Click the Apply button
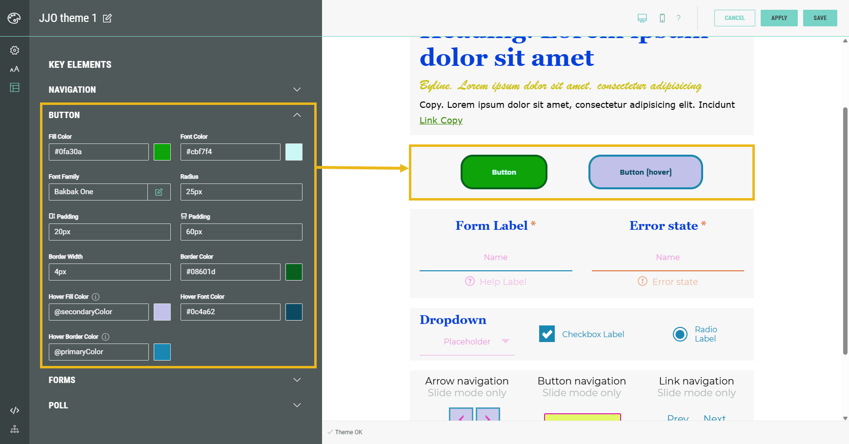The image size is (849, 444). click(x=779, y=18)
